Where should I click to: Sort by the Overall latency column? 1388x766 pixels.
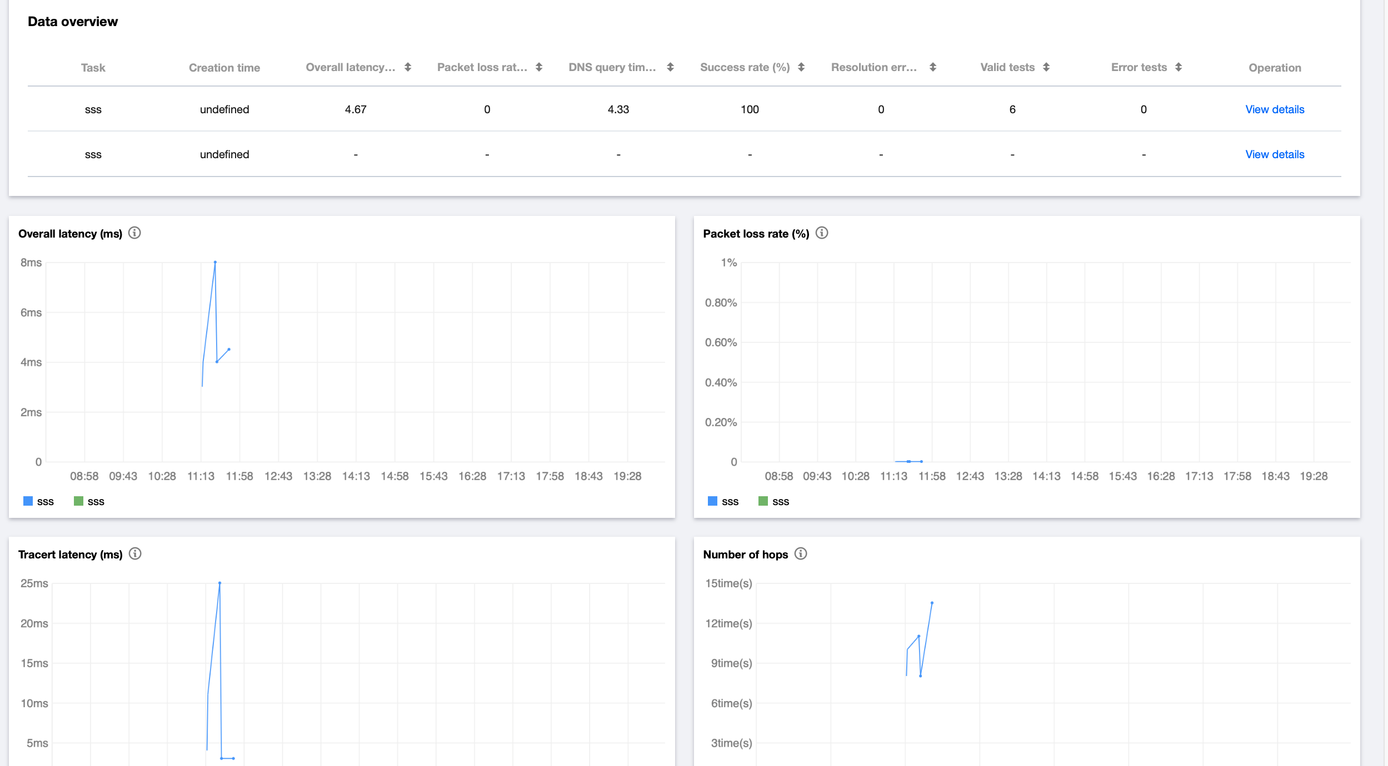click(x=408, y=67)
